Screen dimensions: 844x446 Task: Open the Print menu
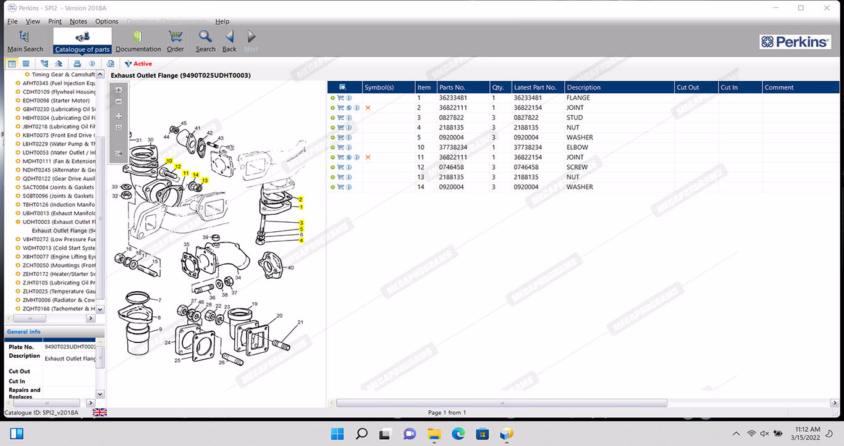point(55,21)
